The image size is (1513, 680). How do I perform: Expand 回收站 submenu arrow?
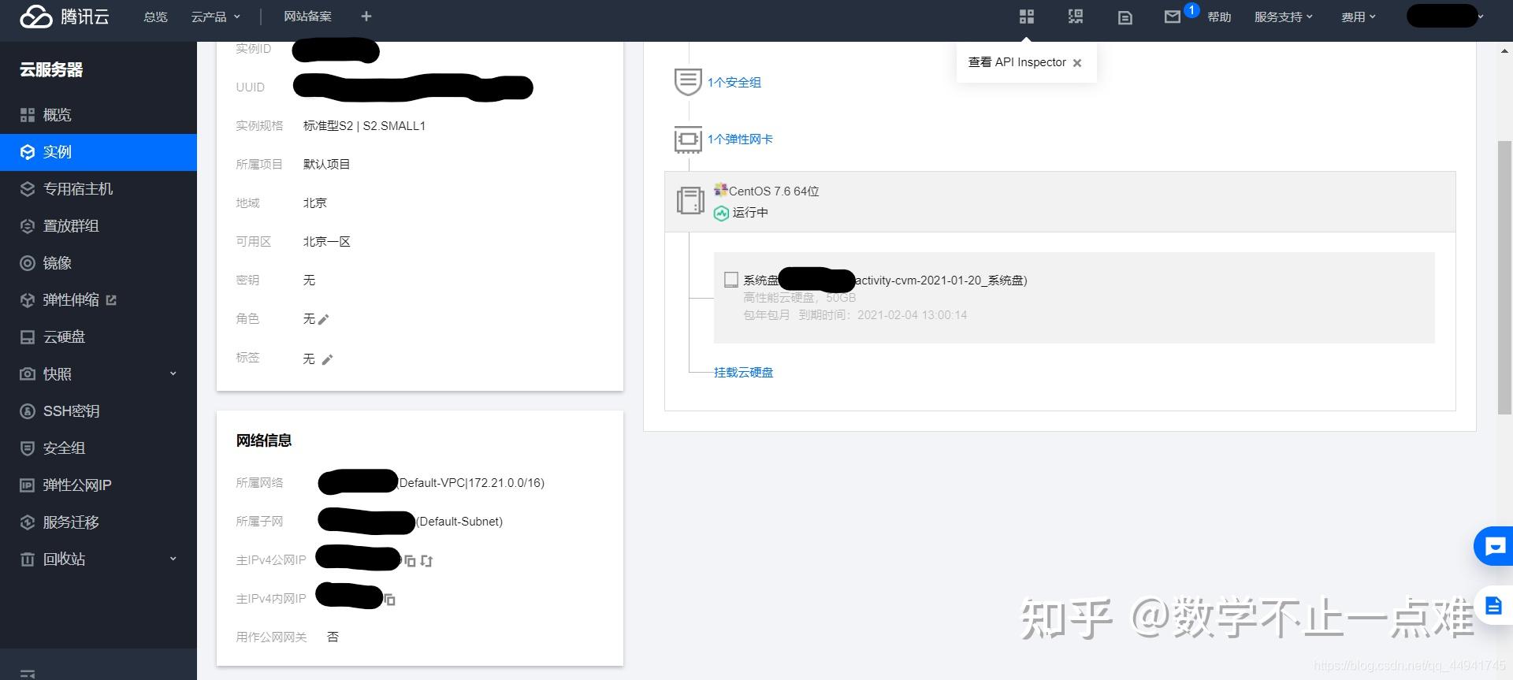[x=173, y=559]
